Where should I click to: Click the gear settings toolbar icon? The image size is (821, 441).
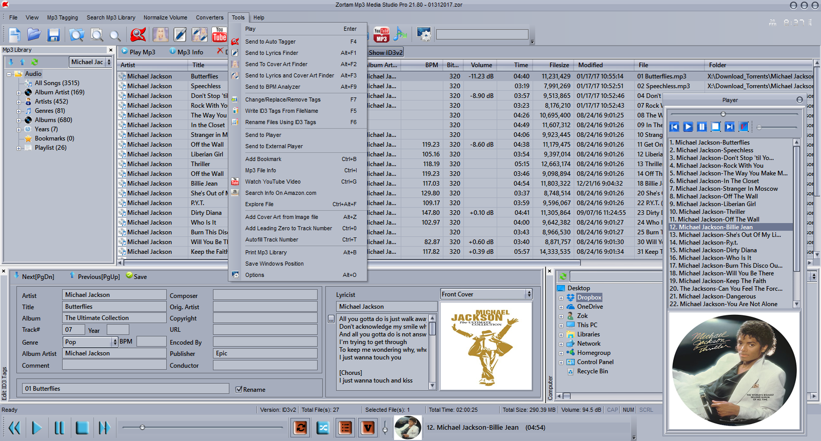(424, 34)
